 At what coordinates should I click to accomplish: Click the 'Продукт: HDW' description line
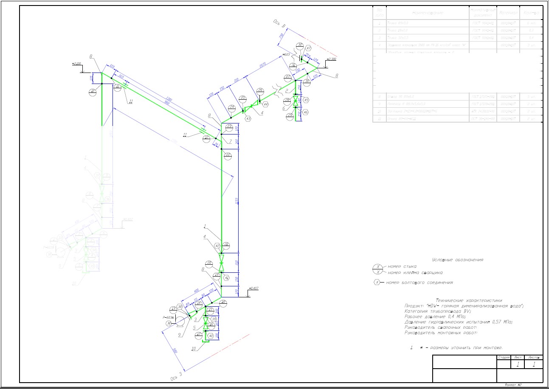coord(465,305)
